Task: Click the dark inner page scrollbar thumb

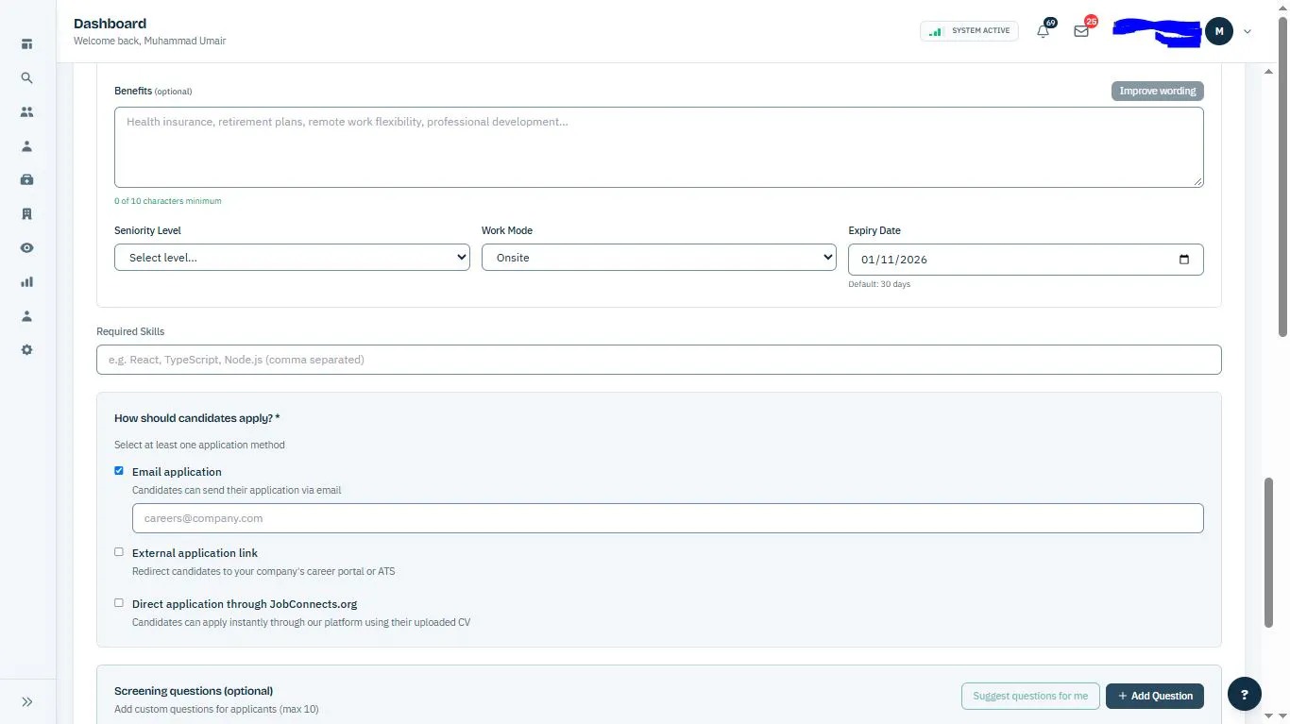Action: pyautogui.click(x=1269, y=552)
